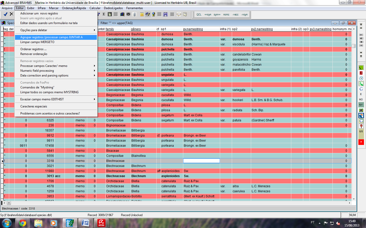Screen dimensions: 366x228
Task: Click the Sigma sum toolbar icon
Action: click(104, 14)
